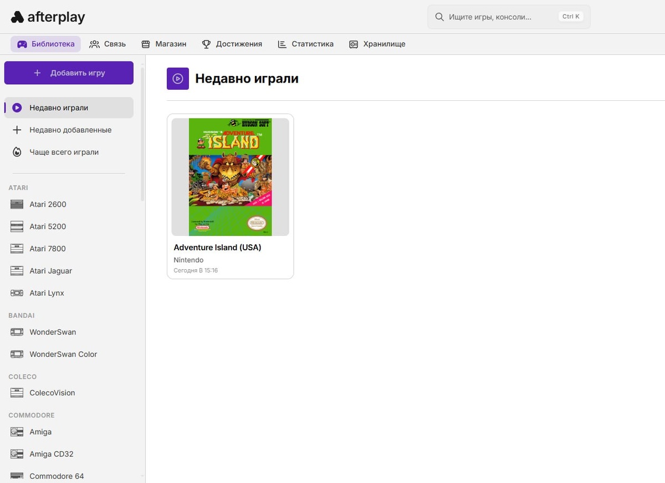Screen dimensions: 665x483
Task: Select Amiga CD32 in the sidebar
Action: pos(69,454)
